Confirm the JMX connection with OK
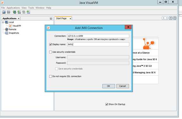 108,86
